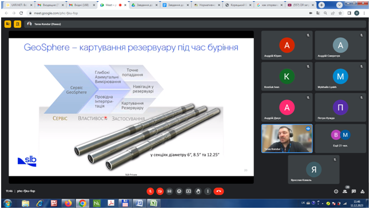Reload the Meet page
This screenshot has width=370, height=209.
[21, 13]
